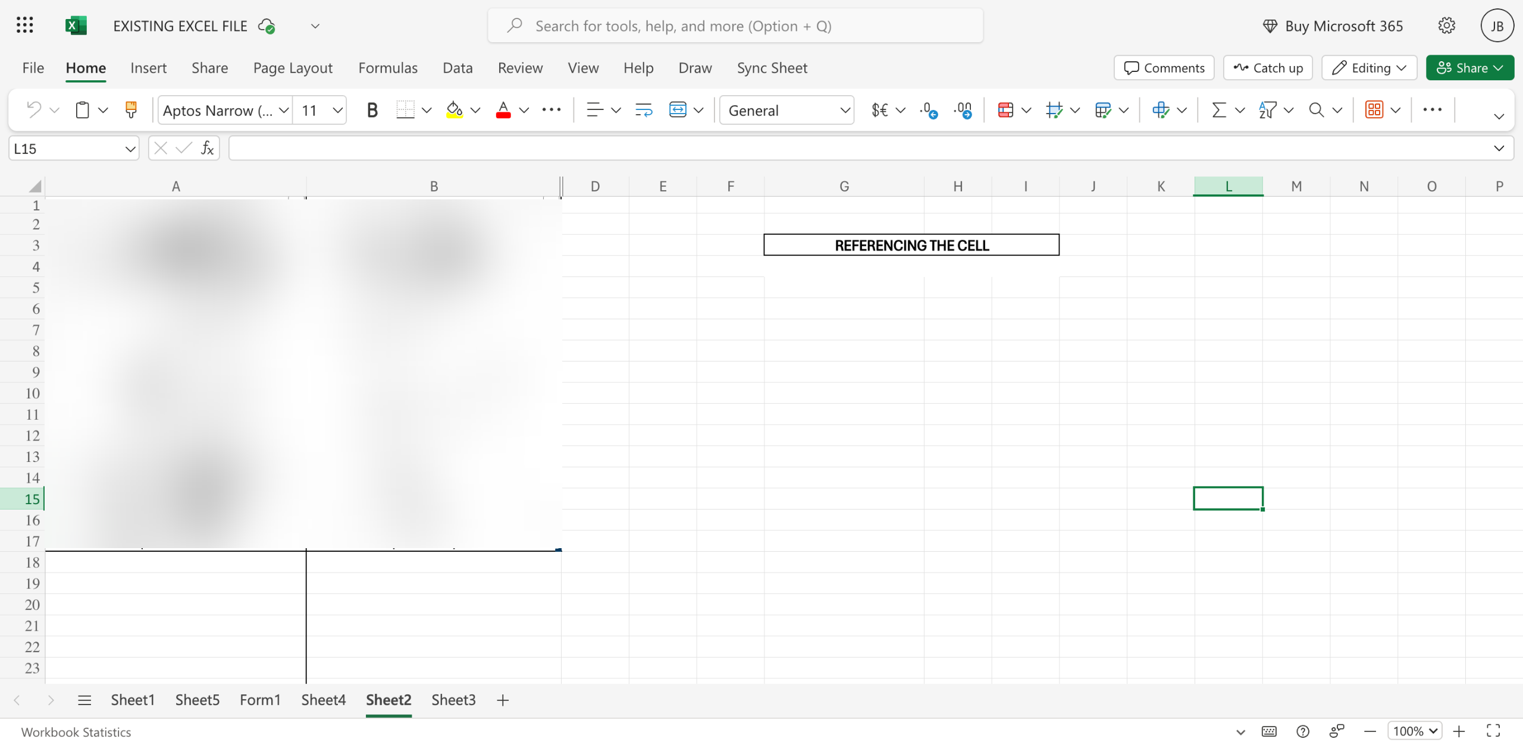This screenshot has width=1523, height=742.
Task: Click the Find magnifier icon
Action: click(x=1316, y=110)
